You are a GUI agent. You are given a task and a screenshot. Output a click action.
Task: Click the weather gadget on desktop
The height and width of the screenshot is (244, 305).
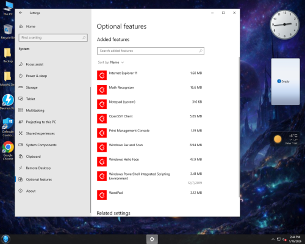click(x=285, y=139)
